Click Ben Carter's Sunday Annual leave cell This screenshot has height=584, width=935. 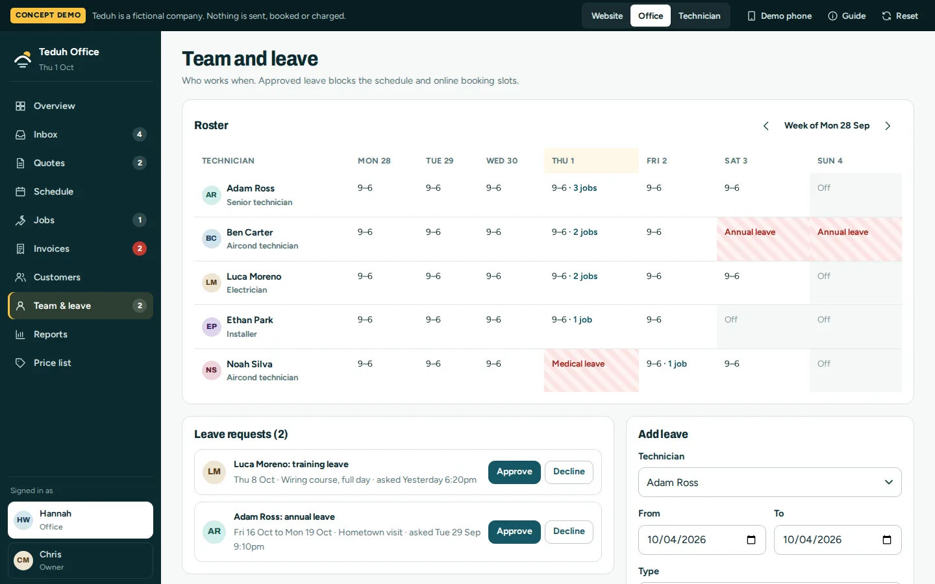pos(856,239)
